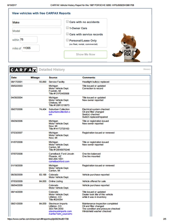Click the 'Show Me Now' button
The image size is (173, 224).
[86, 54]
